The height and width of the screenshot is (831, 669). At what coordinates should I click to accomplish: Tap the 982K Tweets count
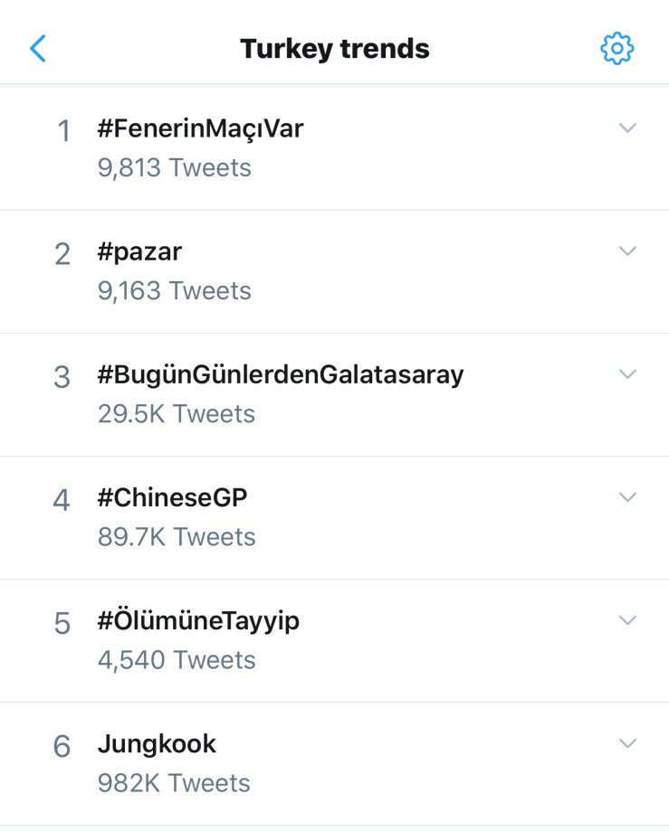click(174, 783)
